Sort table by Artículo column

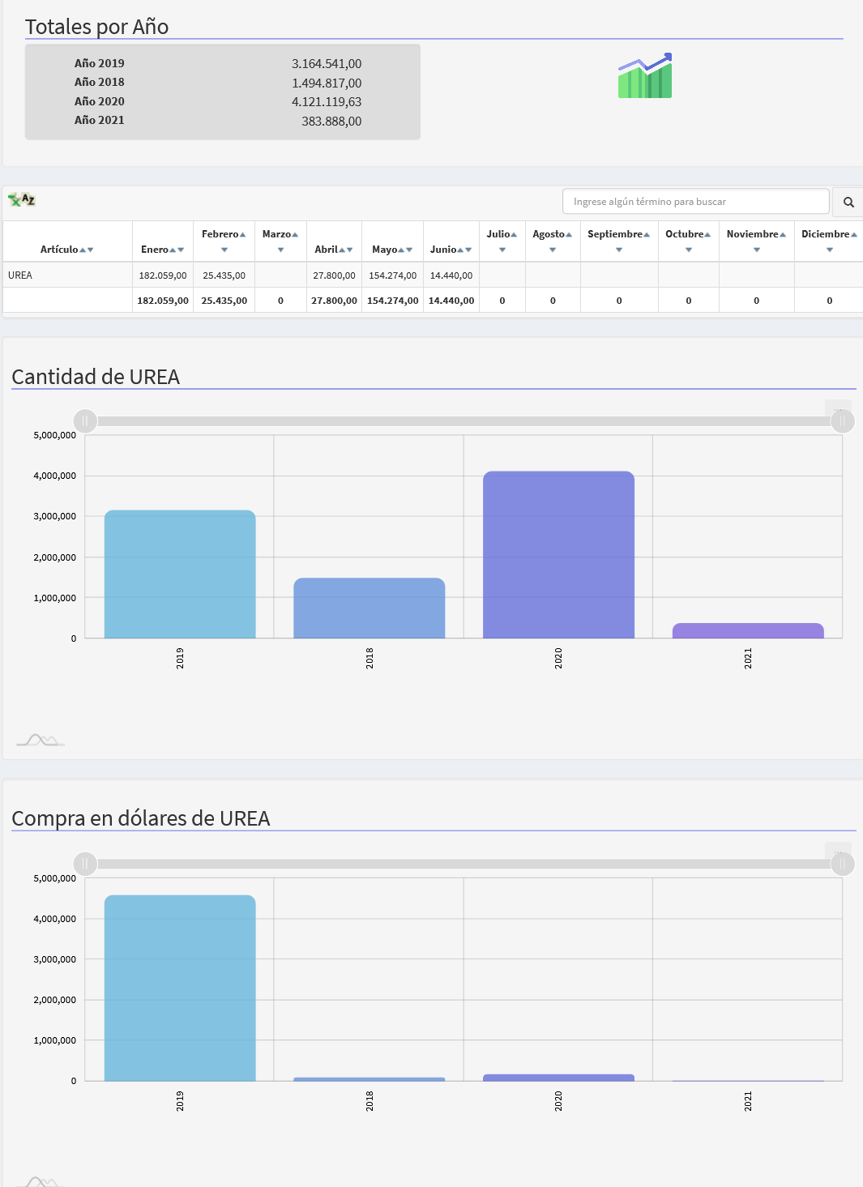[66, 250]
